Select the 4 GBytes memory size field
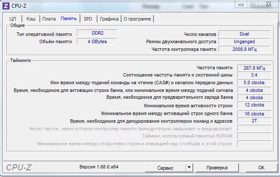 point(97,41)
